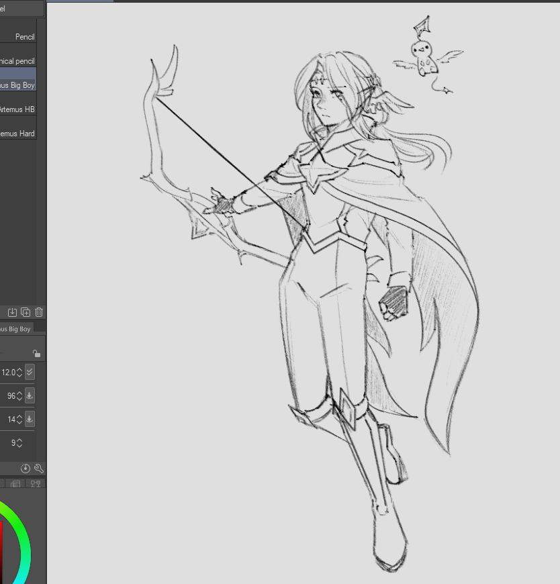
Task: Open dynamics button beside value 96
Action: [x=30, y=396]
